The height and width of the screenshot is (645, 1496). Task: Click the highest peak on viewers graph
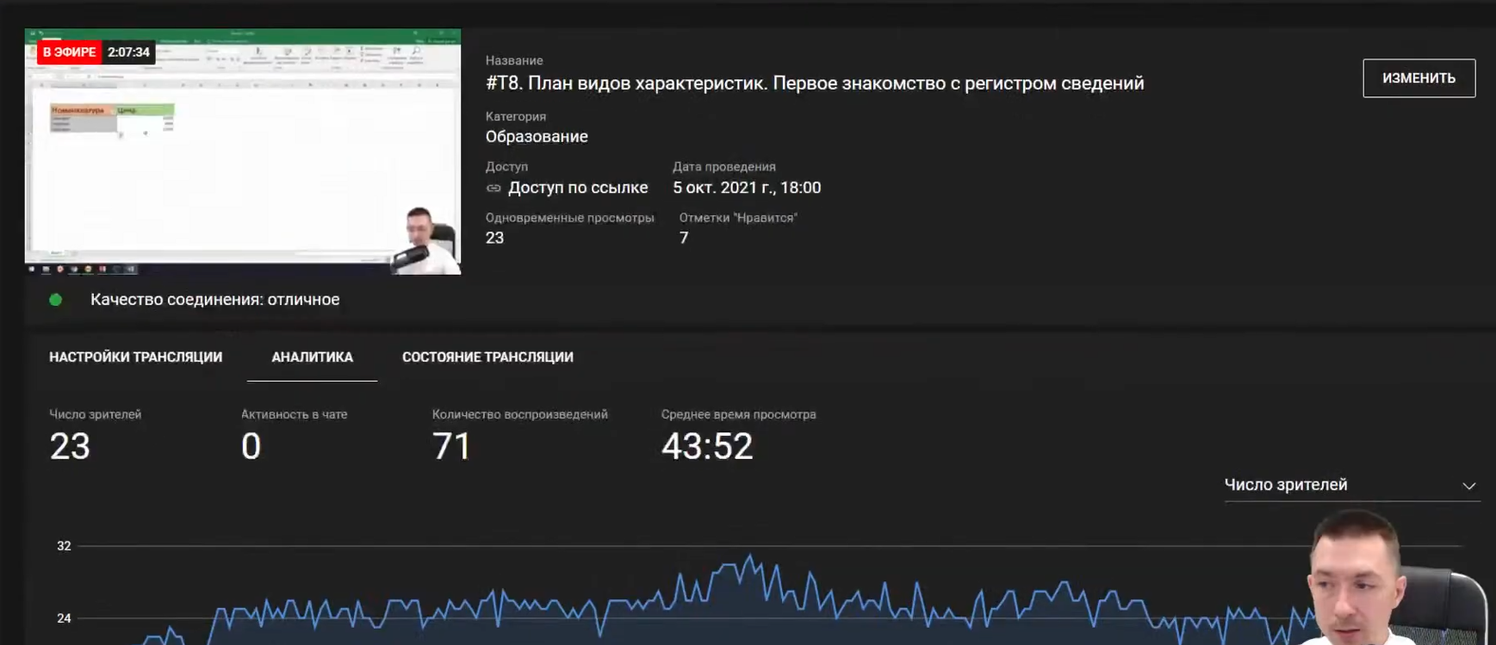[749, 556]
